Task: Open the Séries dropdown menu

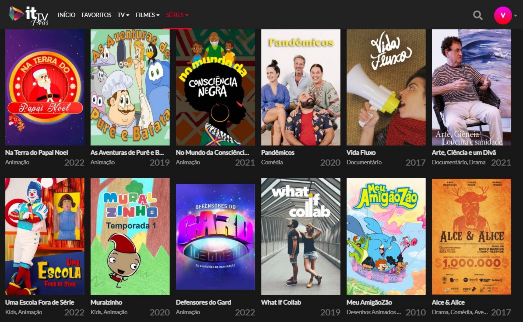Action: pos(177,15)
